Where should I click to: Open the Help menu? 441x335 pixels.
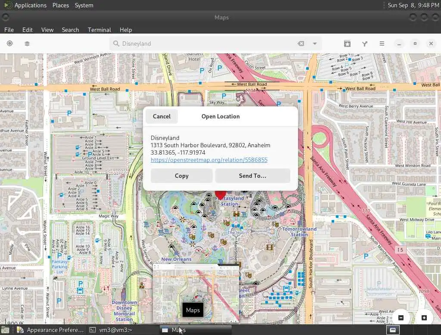coord(126,30)
